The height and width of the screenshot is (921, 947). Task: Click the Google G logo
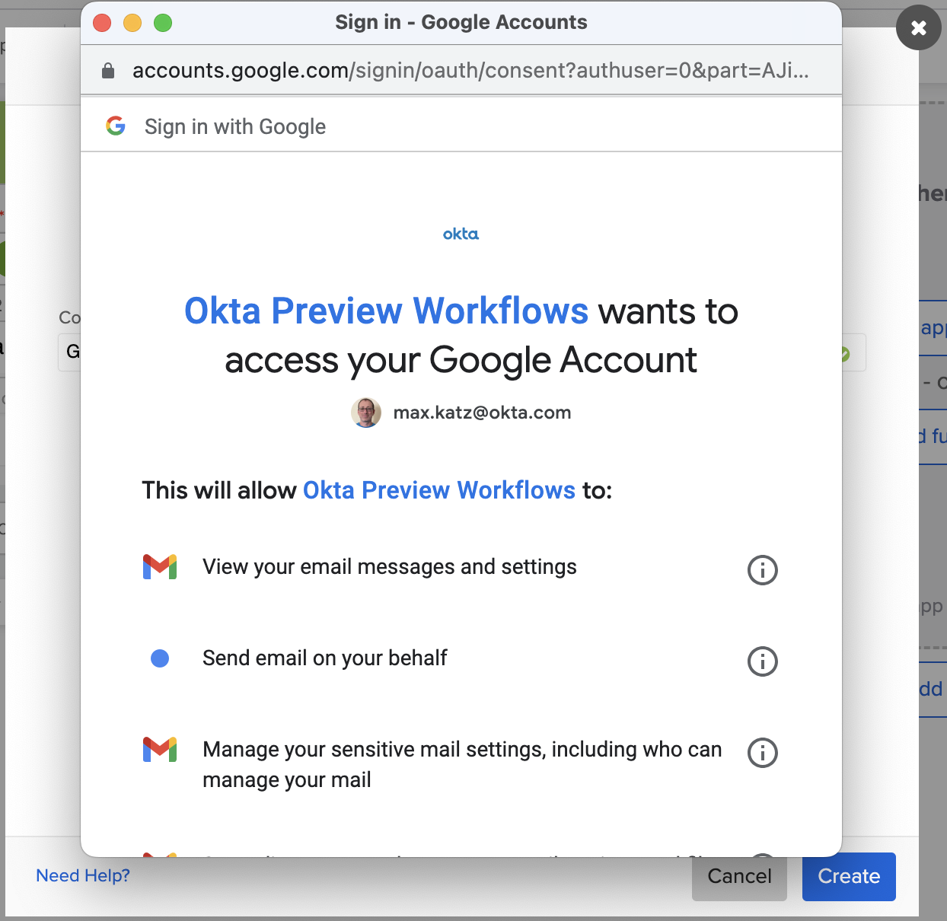point(116,126)
